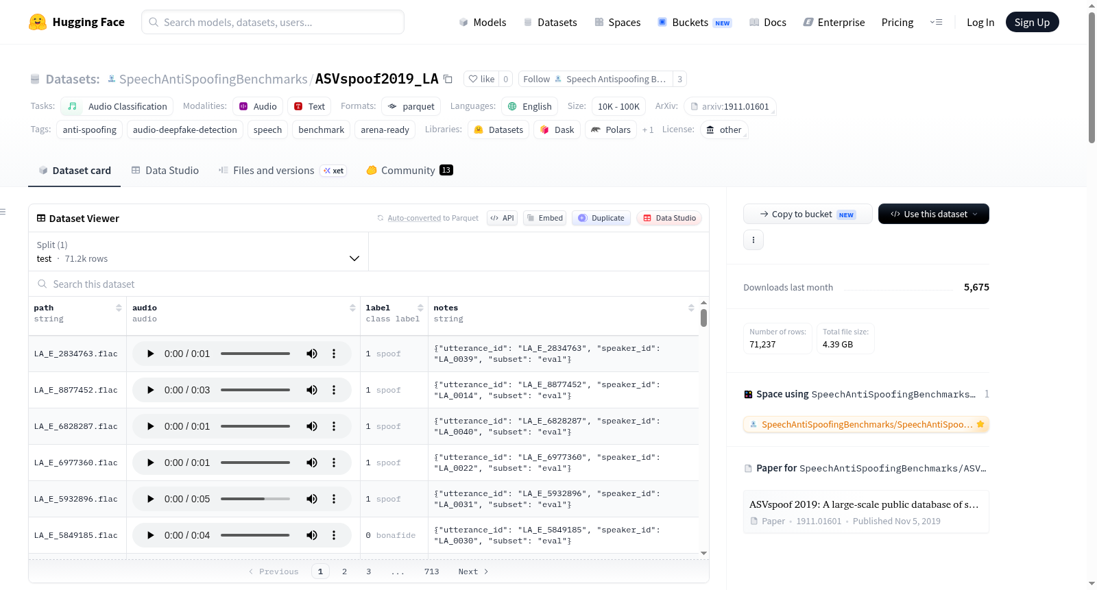Go to Datasets in the navigation
This screenshot has height=590, width=1097.
[x=550, y=22]
